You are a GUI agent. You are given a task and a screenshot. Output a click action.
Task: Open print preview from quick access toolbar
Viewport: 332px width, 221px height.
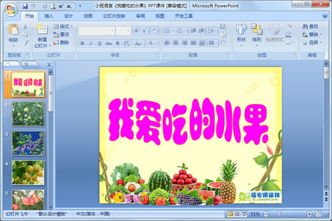(x=53, y=6)
